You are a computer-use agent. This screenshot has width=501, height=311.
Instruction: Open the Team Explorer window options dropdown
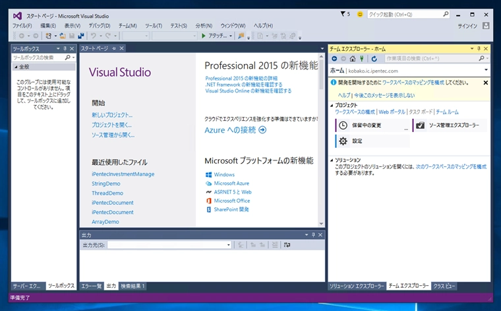click(472, 49)
